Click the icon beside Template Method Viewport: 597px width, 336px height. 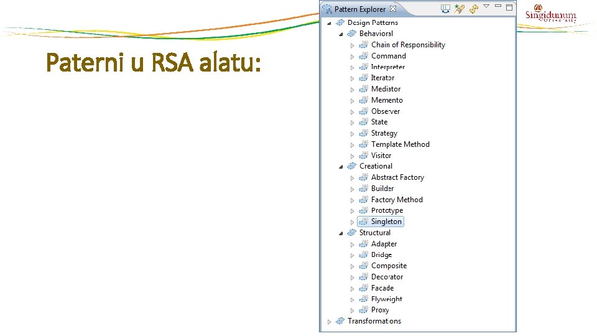[x=364, y=144]
